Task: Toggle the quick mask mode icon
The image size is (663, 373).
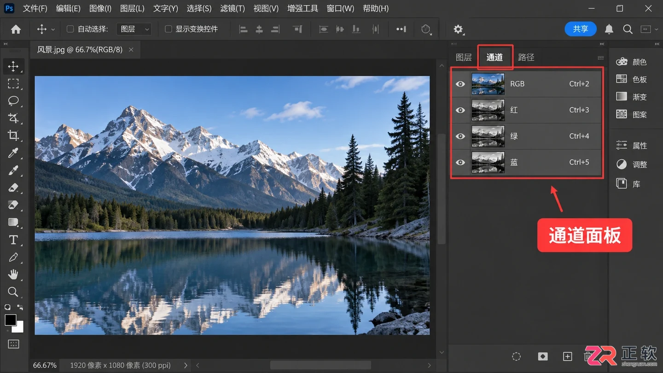Action: [13, 344]
